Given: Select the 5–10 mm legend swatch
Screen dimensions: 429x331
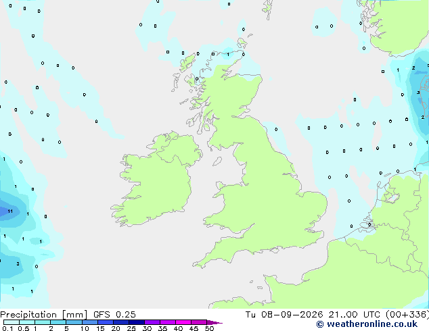Looking at the screenshot, I should click(74, 322).
